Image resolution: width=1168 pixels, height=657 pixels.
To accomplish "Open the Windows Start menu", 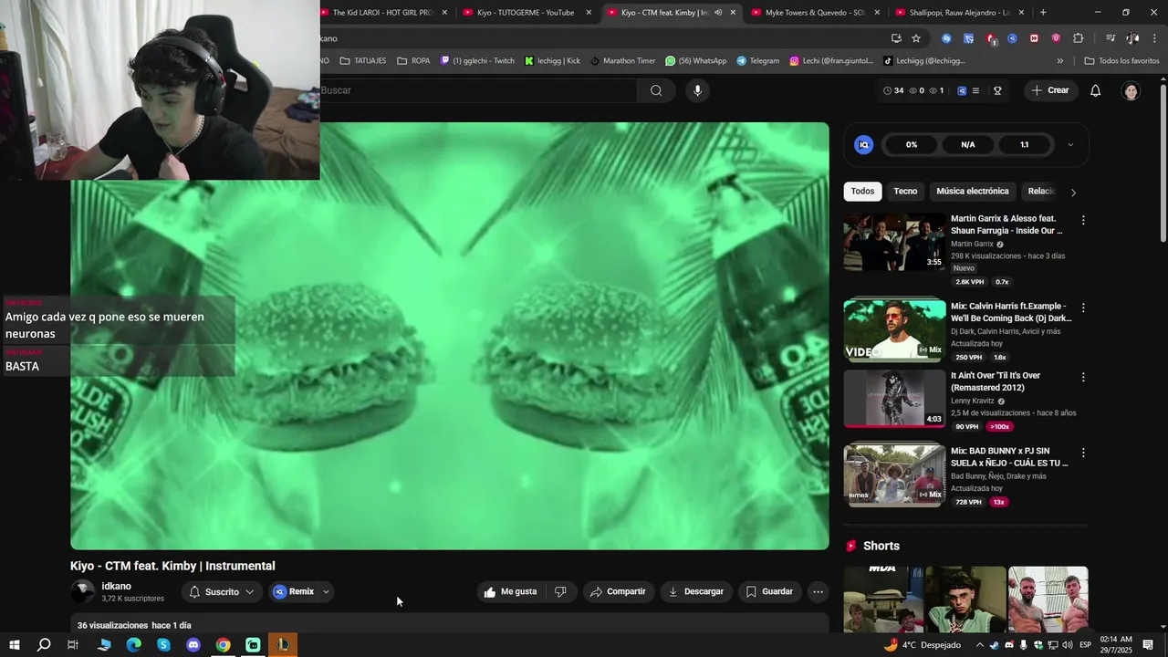I will coord(15,645).
